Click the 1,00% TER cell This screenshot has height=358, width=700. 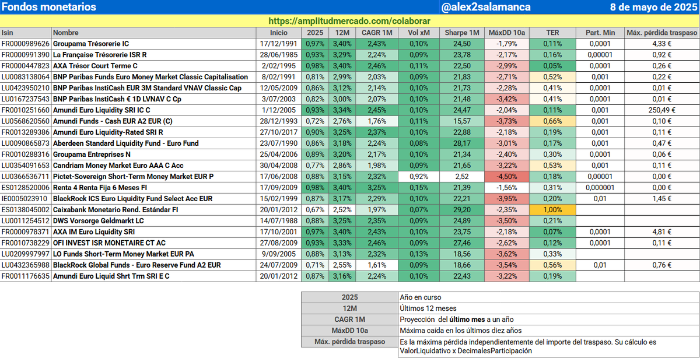point(552,210)
